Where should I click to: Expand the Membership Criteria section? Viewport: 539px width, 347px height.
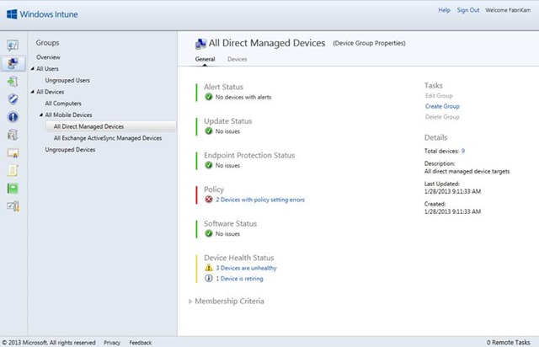(x=189, y=301)
